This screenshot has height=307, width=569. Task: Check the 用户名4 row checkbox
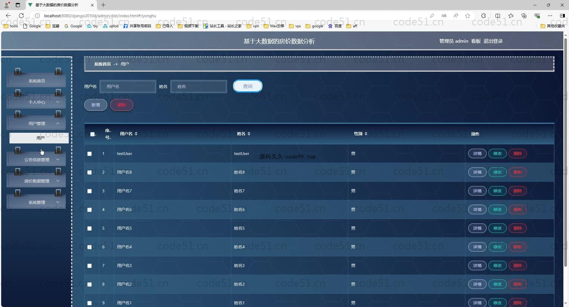click(x=89, y=247)
